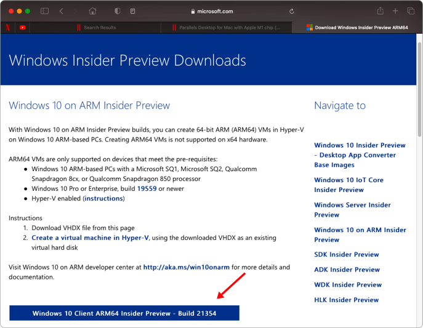Click the microsoft.com address bar

(x=212, y=11)
